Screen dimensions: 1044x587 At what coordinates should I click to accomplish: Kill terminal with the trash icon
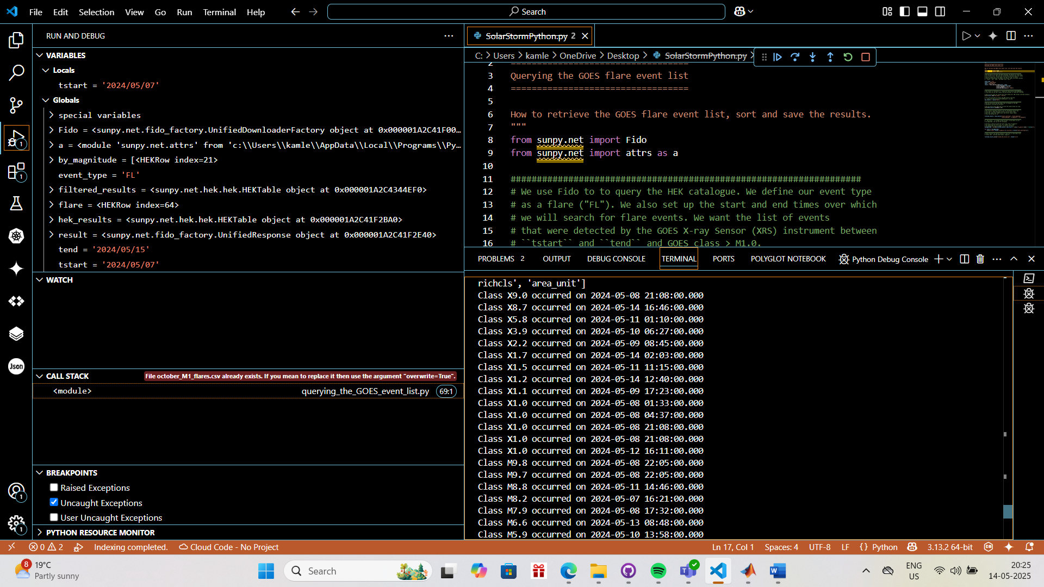pos(980,259)
